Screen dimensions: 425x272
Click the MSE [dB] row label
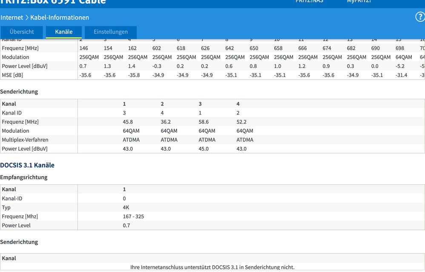point(13,74)
